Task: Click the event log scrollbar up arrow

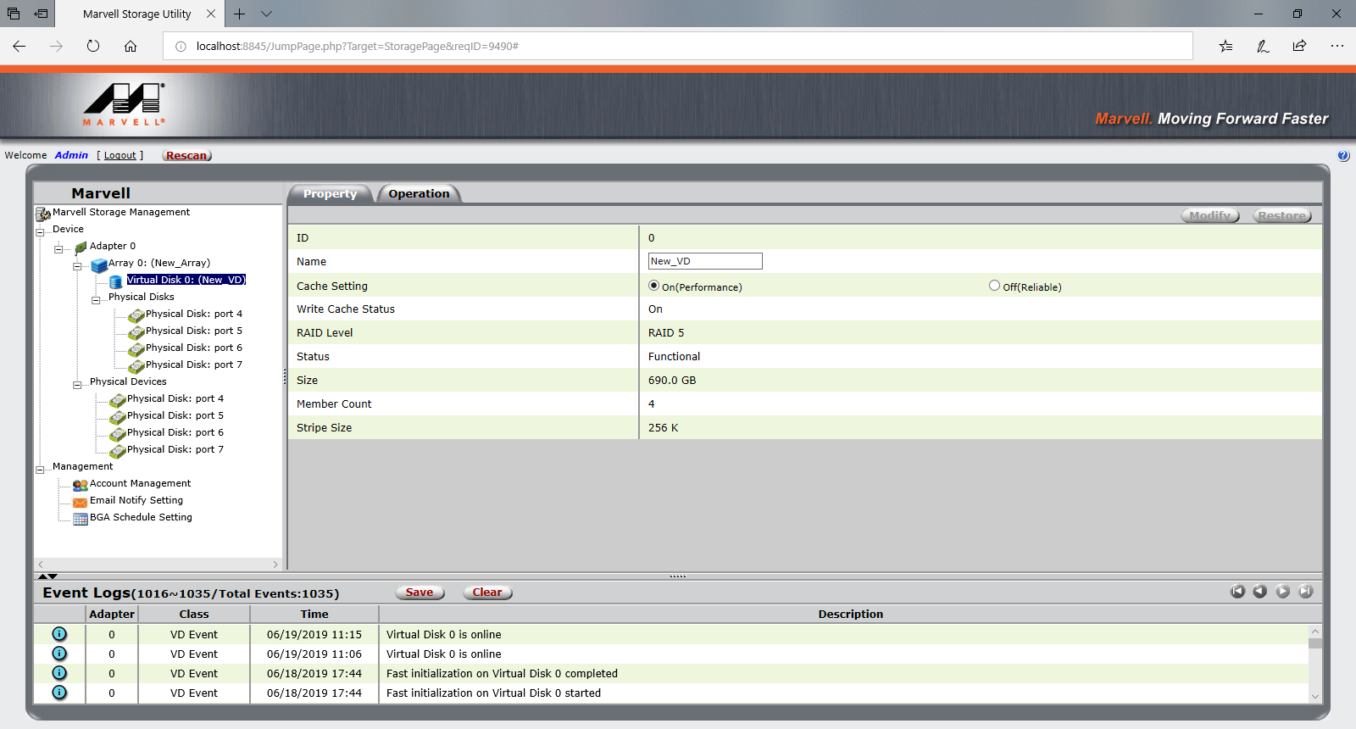Action: coord(1315,632)
